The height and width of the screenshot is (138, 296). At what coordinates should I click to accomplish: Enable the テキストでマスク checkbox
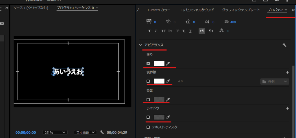coord(148,127)
